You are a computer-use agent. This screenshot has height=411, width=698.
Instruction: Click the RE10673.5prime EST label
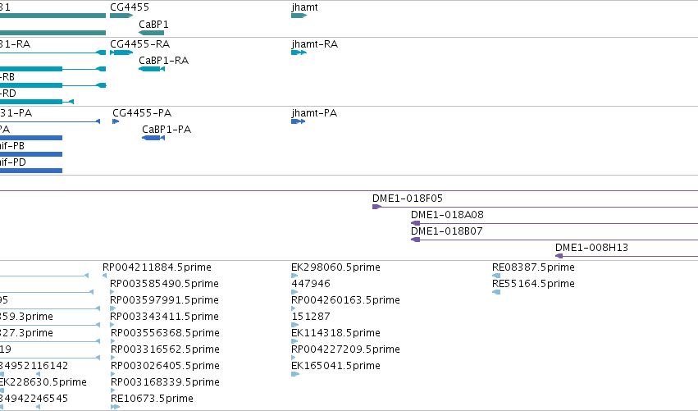pyautogui.click(x=152, y=399)
